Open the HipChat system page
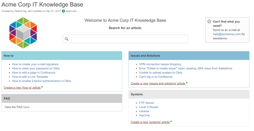 [144, 116]
